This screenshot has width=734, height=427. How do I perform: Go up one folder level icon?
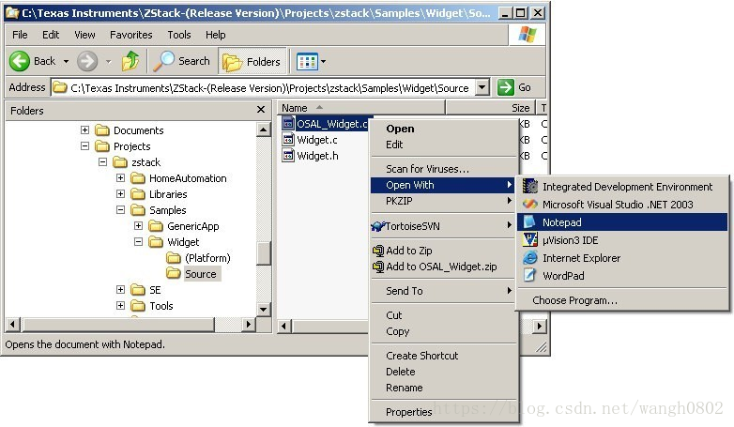(130, 61)
